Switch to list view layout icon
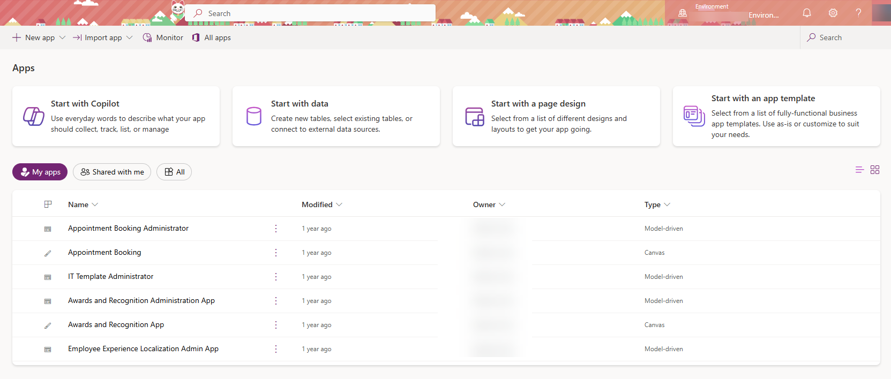The height and width of the screenshot is (379, 891). [860, 170]
